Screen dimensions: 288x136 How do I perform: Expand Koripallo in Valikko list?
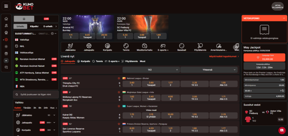(54, 130)
